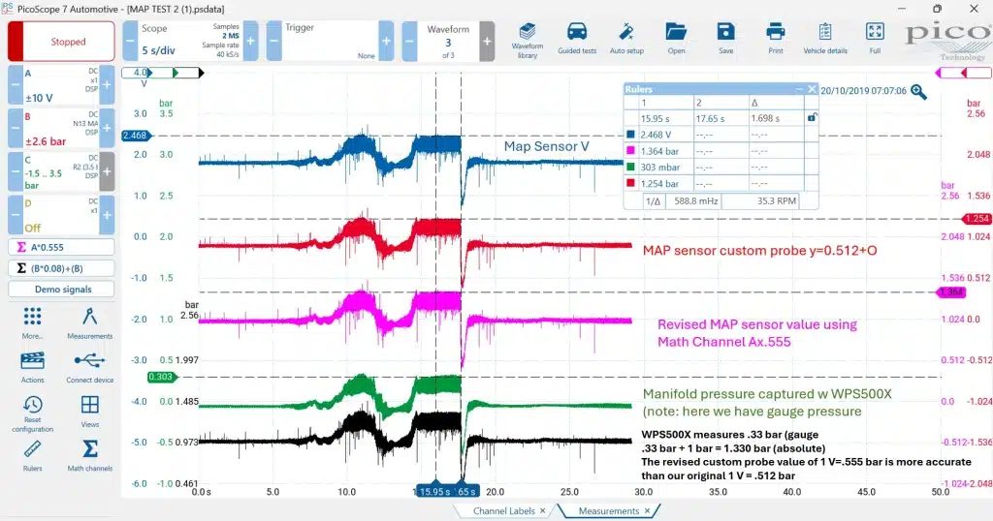Open the More tools grid
This screenshot has height=521, width=993.
[x=32, y=323]
